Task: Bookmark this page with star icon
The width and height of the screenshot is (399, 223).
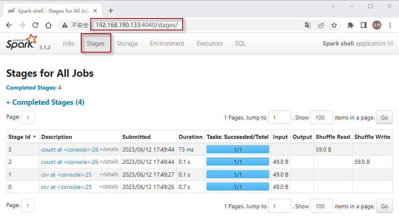Action: click(x=334, y=25)
